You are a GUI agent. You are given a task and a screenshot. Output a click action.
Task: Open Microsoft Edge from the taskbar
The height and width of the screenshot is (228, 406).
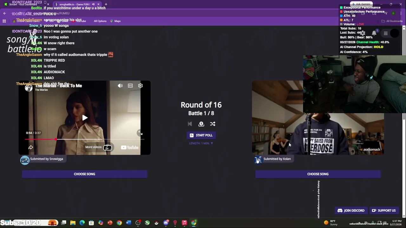[x=82, y=223]
